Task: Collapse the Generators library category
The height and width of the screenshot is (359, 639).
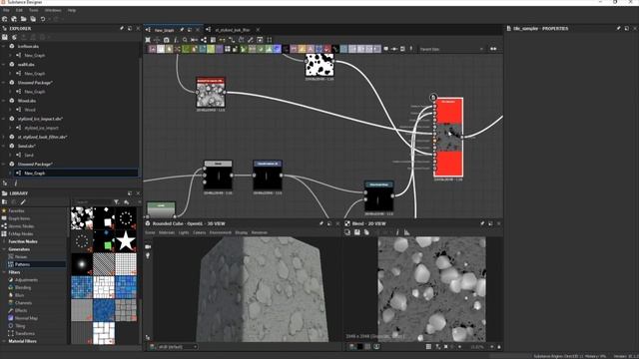Action: (4, 249)
